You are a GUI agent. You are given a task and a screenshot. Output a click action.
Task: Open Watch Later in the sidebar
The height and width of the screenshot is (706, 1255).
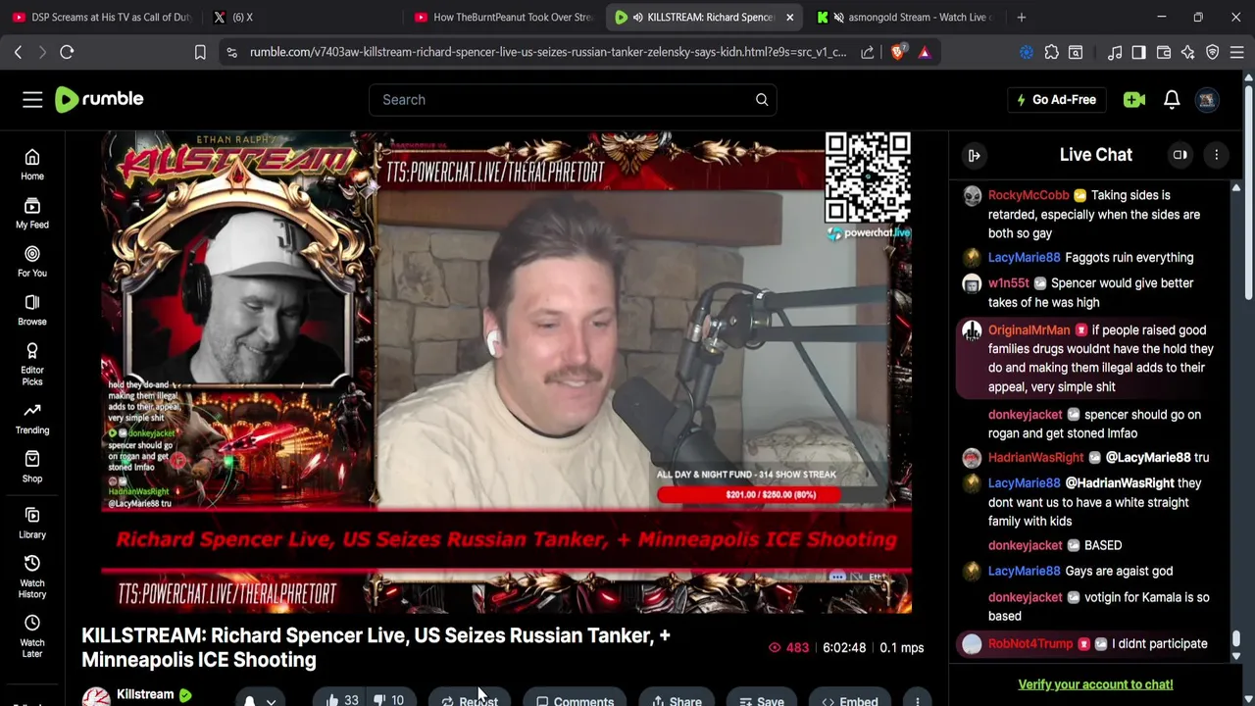pos(32,636)
